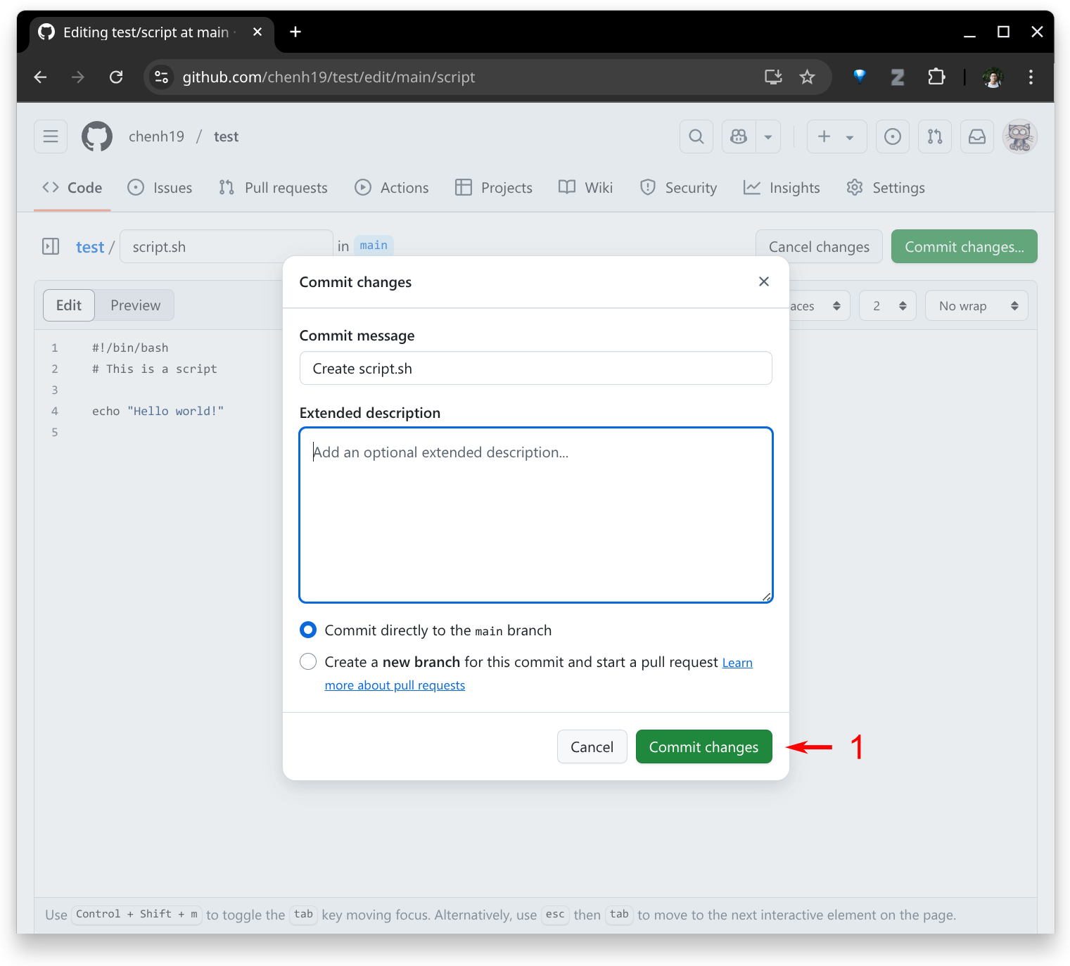
Task: Open the pull requests icon in the header
Action: (x=935, y=136)
